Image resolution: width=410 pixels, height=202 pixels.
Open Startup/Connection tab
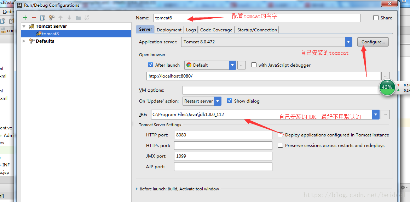(257, 30)
